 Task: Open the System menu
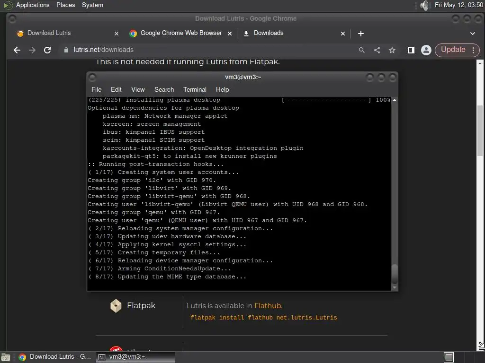[92, 5]
